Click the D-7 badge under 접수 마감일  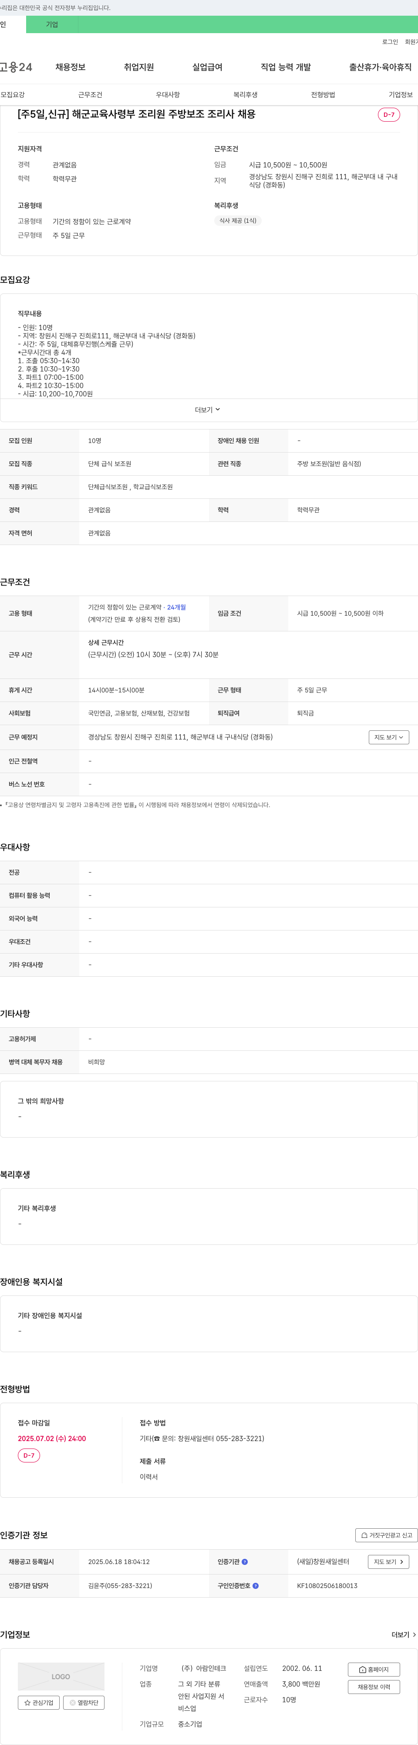pos(29,1455)
